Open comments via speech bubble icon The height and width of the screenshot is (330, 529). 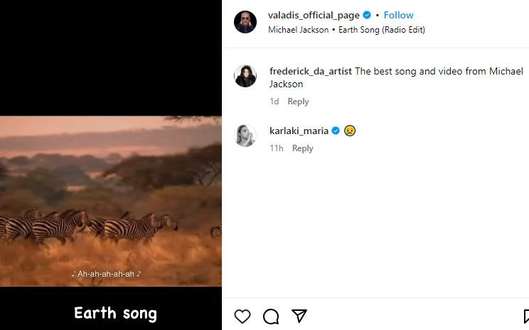[x=271, y=317]
